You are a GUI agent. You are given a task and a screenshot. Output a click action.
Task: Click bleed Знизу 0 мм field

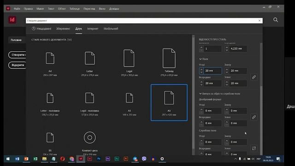pos(238,111)
